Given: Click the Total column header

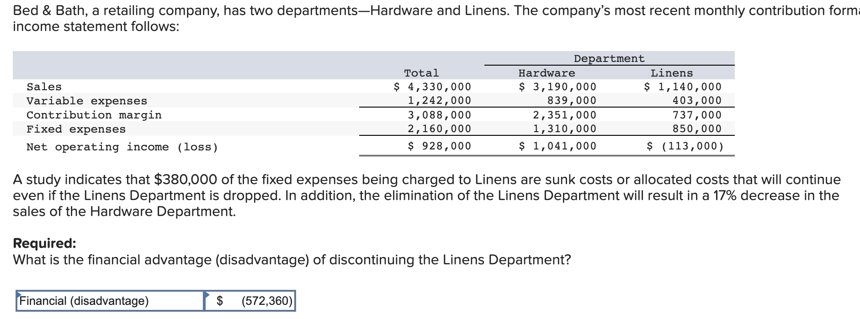Looking at the screenshot, I should [421, 73].
